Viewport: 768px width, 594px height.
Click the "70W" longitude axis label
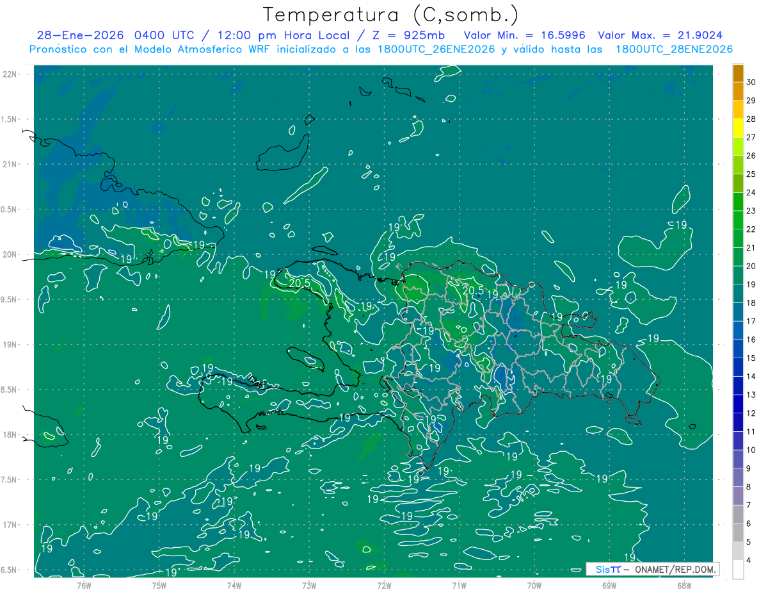[534, 584]
